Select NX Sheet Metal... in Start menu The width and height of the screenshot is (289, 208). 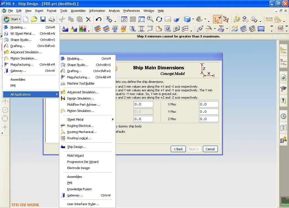(31, 34)
